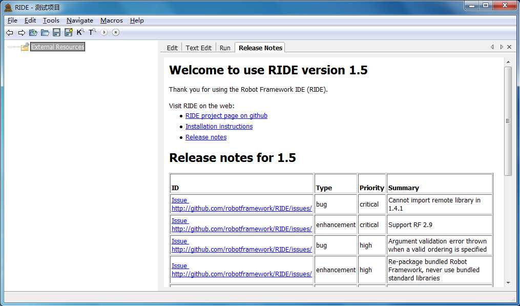The height and width of the screenshot is (306, 520).
Task: Follow the Release notes link
Action: point(206,137)
